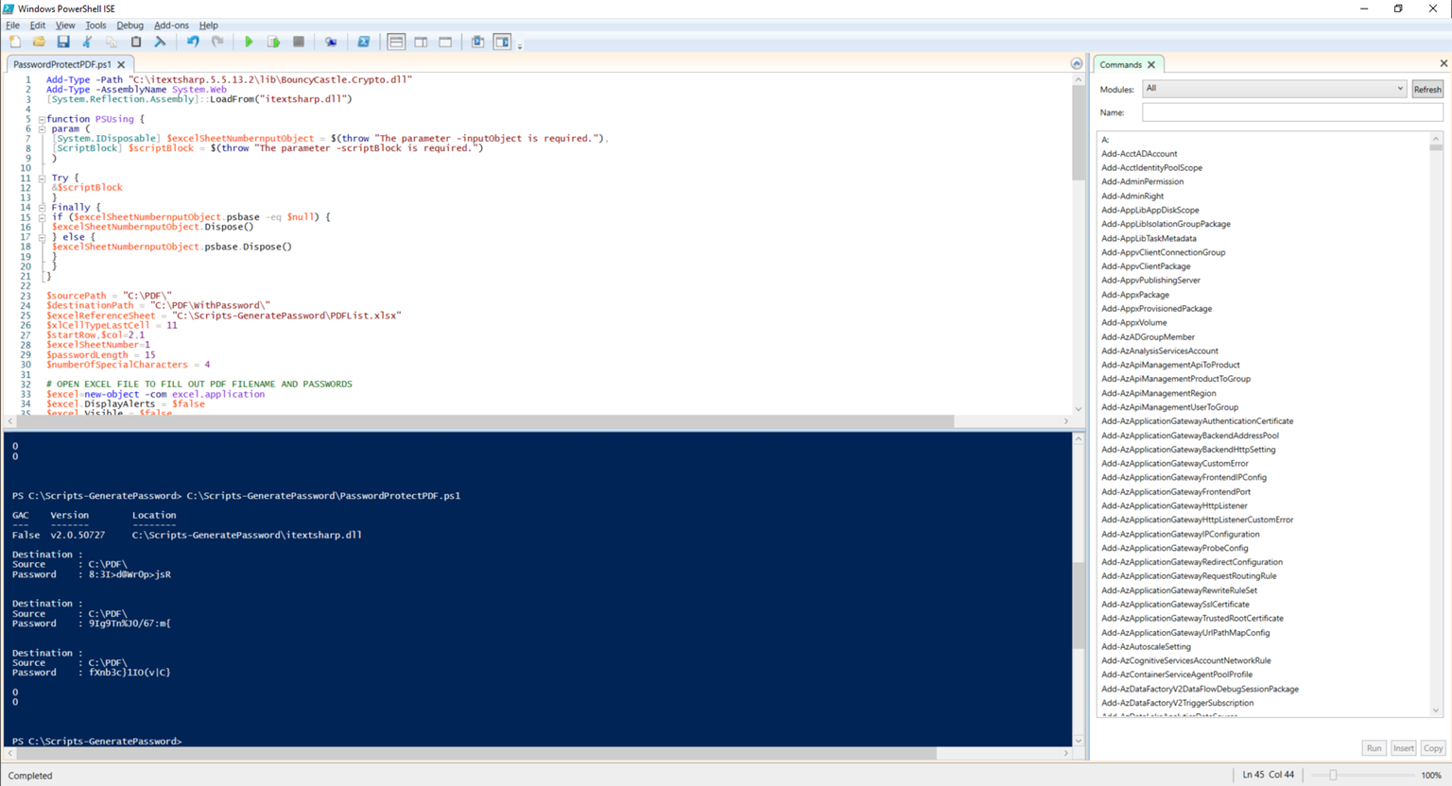Screen dimensions: 1452x786
Task: Collapse the Try block at line 11
Action: (42, 178)
